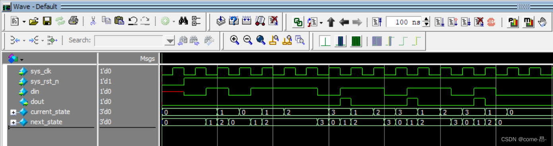Select the sys_clk signal
Viewport: 553px width, 146px height.
coord(41,71)
